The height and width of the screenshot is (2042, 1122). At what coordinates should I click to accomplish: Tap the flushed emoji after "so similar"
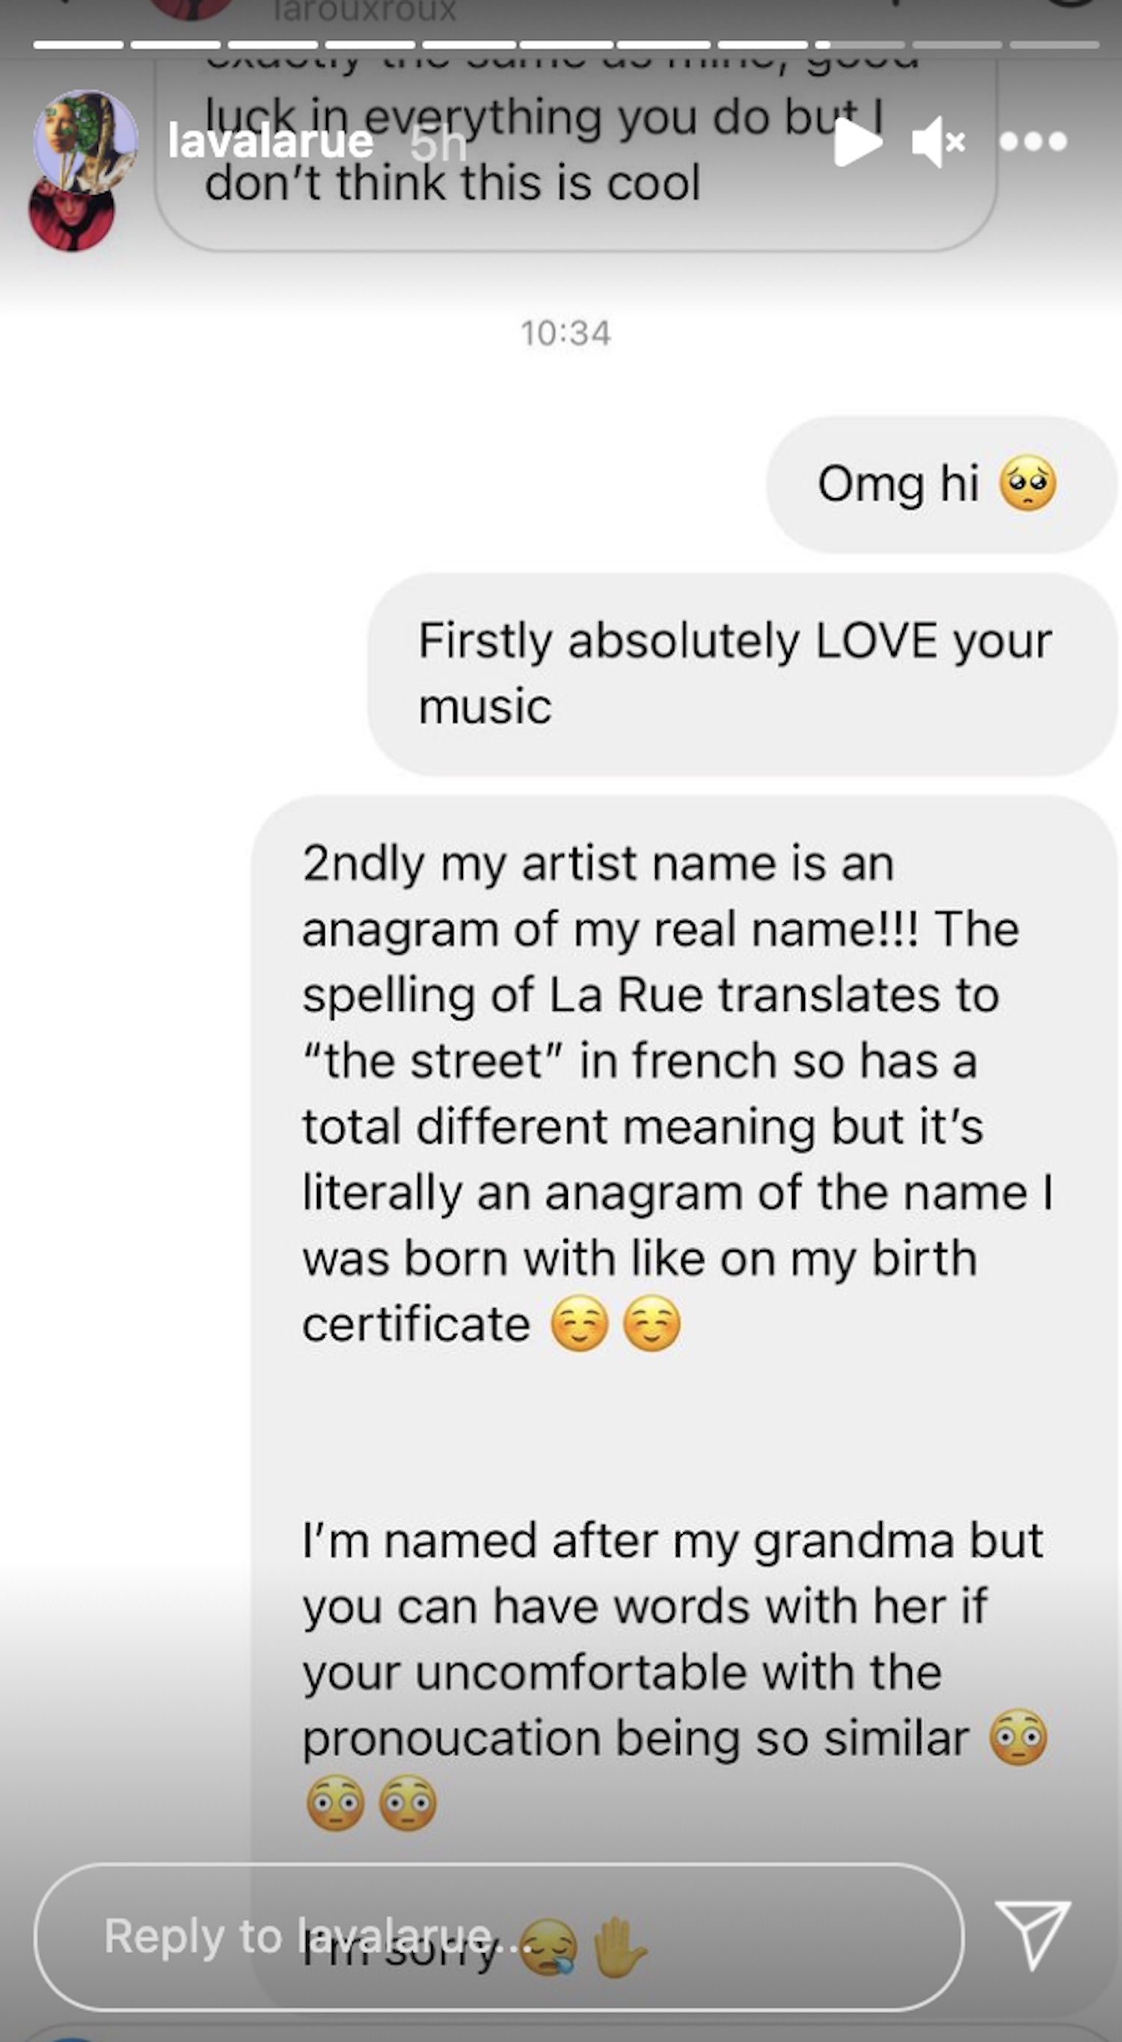pos(1018,1737)
